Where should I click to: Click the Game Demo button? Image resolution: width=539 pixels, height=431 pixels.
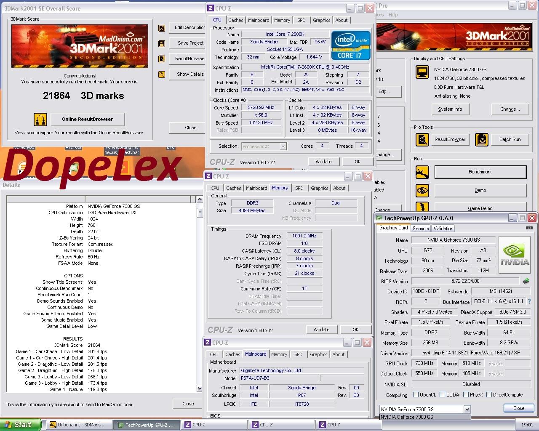click(480, 207)
